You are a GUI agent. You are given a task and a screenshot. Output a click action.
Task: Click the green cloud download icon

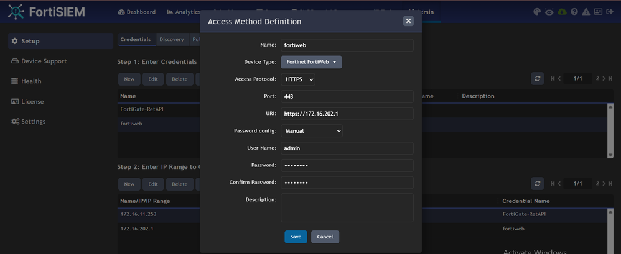click(562, 12)
